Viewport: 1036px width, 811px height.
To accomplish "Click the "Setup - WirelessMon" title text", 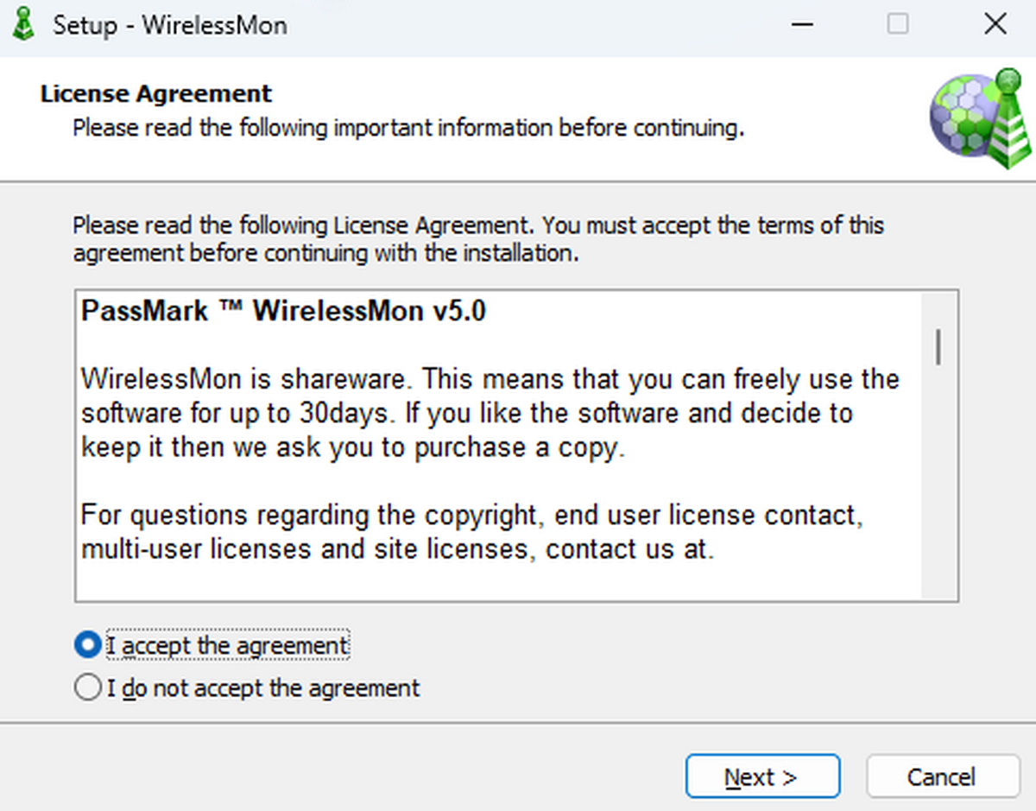I will pyautogui.click(x=170, y=25).
